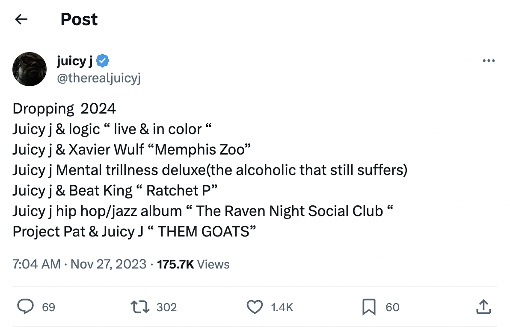This screenshot has height=327, width=510.
Task: View the 175.7K Views analytics
Action: coord(193,264)
